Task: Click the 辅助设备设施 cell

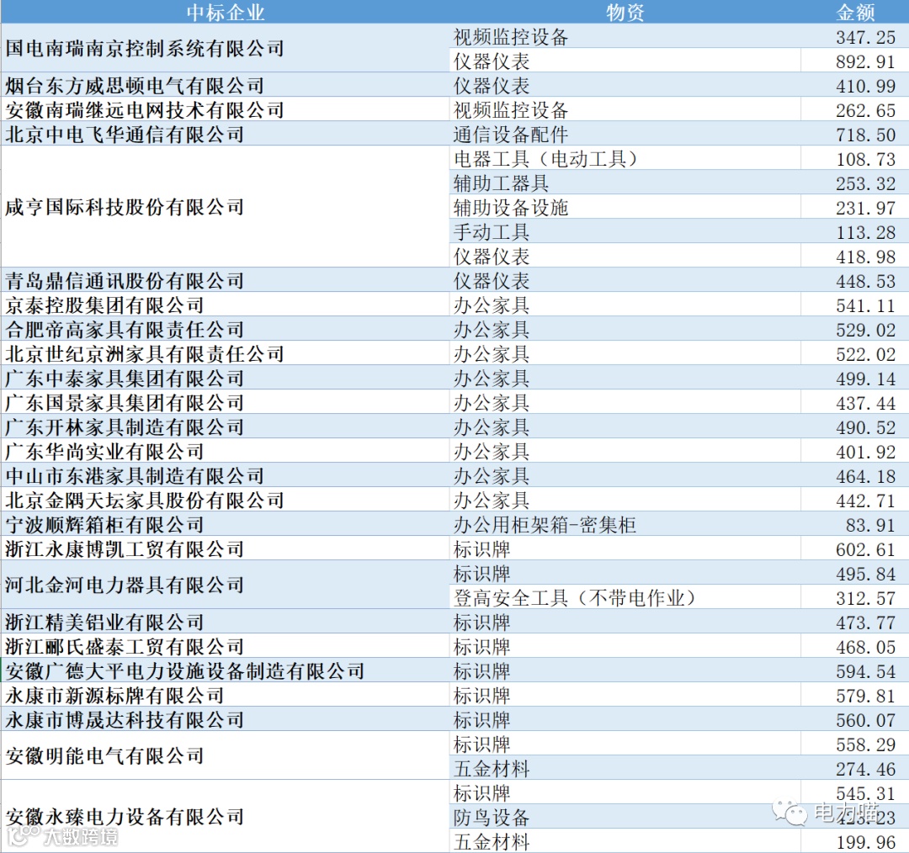Action: [x=625, y=206]
